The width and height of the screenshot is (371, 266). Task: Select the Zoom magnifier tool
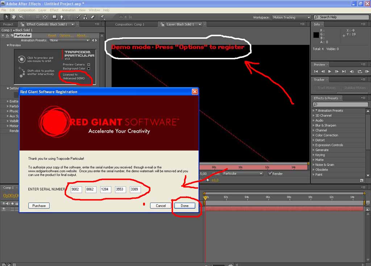tap(21, 17)
